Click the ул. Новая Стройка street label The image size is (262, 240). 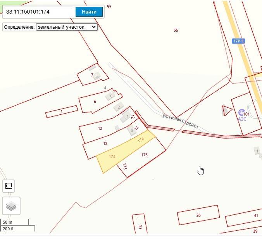coord(180,121)
